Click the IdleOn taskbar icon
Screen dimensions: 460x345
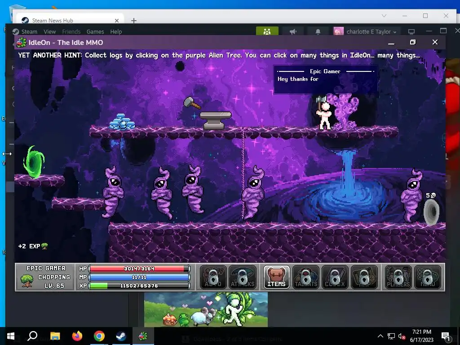(143, 336)
